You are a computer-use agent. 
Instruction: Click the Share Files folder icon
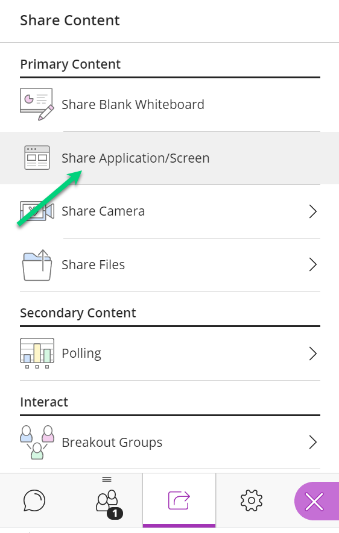tap(37, 265)
